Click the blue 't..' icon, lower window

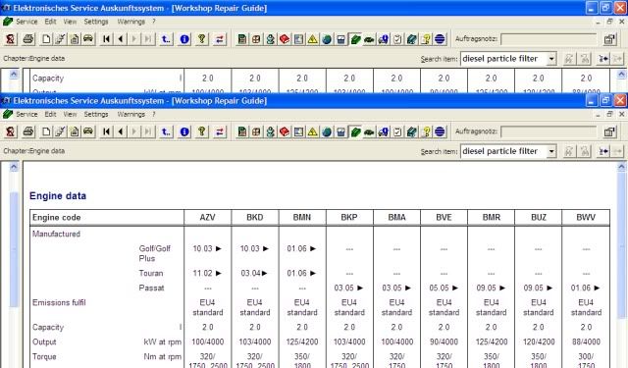coord(166,131)
